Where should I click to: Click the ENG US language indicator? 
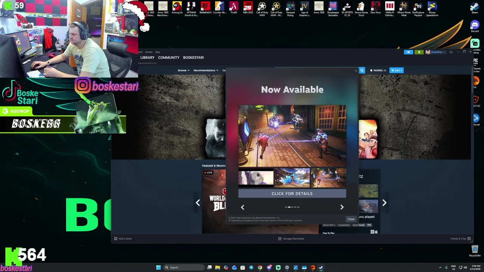coord(454,267)
